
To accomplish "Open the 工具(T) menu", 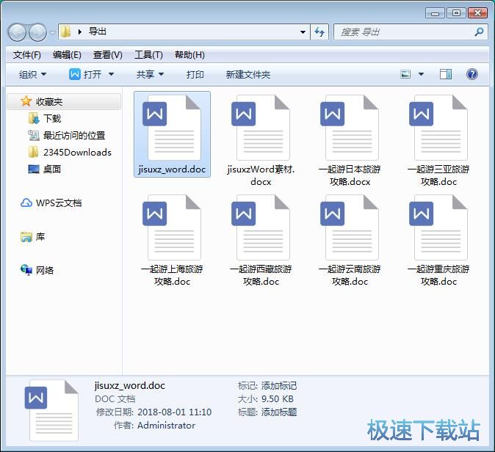I will pos(148,55).
